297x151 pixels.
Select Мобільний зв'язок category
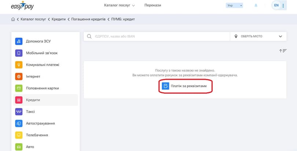tap(45, 53)
